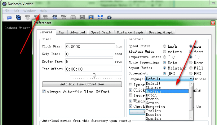217x130 pixels.
Task: Select Fill aspect ratio option
Action: [x=191, y=68]
